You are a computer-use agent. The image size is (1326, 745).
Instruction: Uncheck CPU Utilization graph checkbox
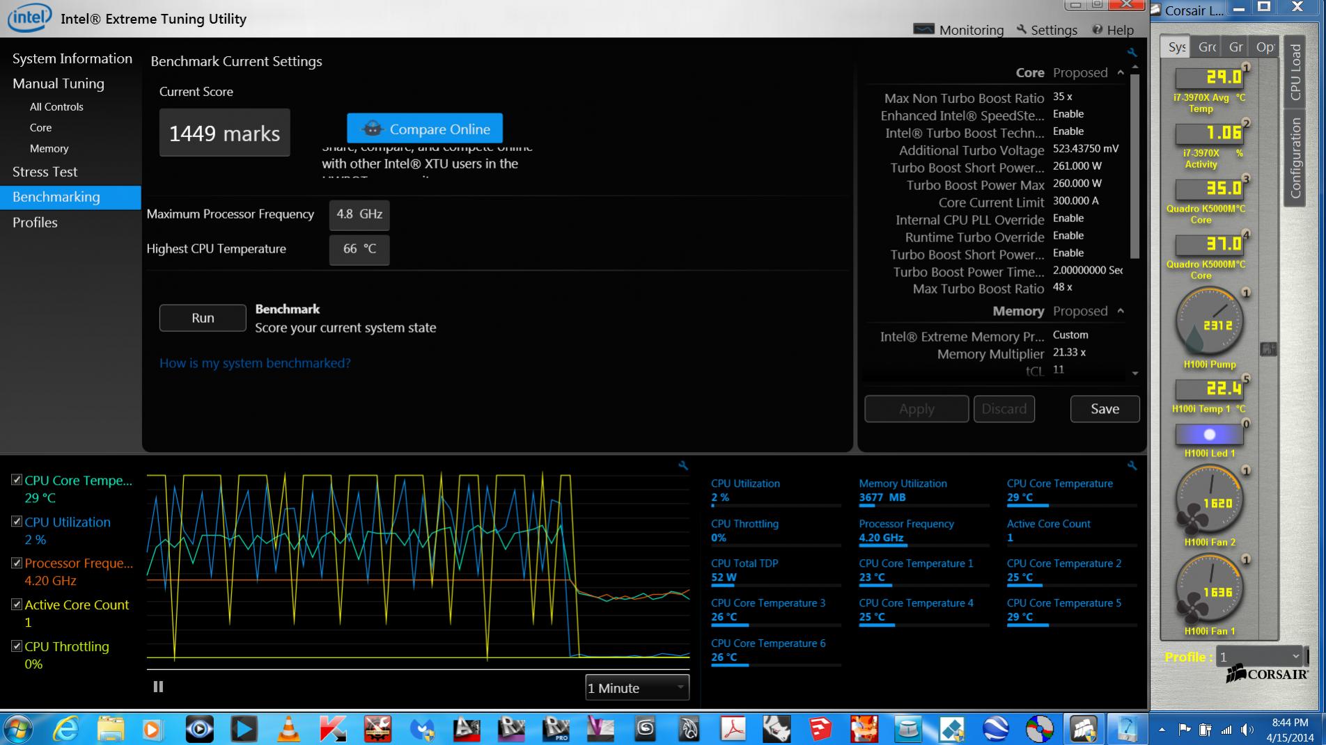pos(17,521)
